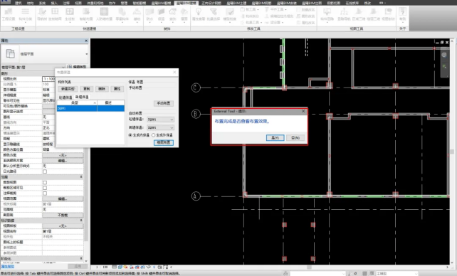Click the funnel 批量选择 batch select icon
The height and width of the screenshot is (276, 457).
[x=214, y=14]
